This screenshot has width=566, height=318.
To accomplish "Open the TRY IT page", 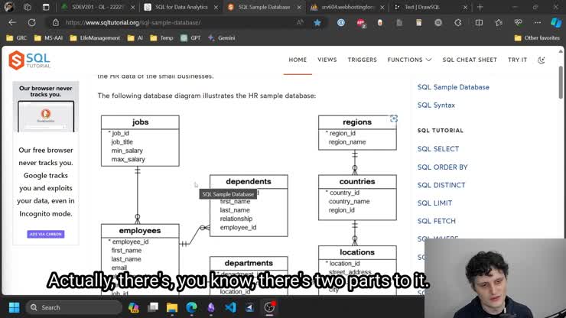I will pos(517,60).
